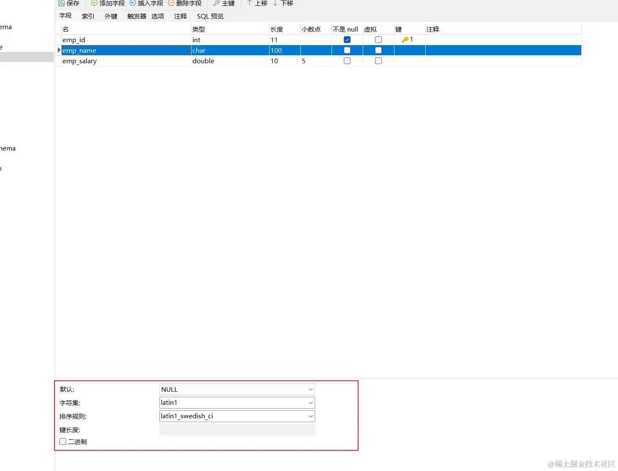The width and height of the screenshot is (618, 471).
Task: Click the Comment (注释) column header
Action: coord(503,29)
